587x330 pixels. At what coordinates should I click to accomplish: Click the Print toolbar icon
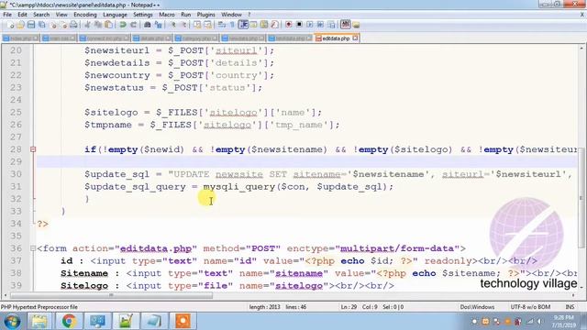point(73,25)
